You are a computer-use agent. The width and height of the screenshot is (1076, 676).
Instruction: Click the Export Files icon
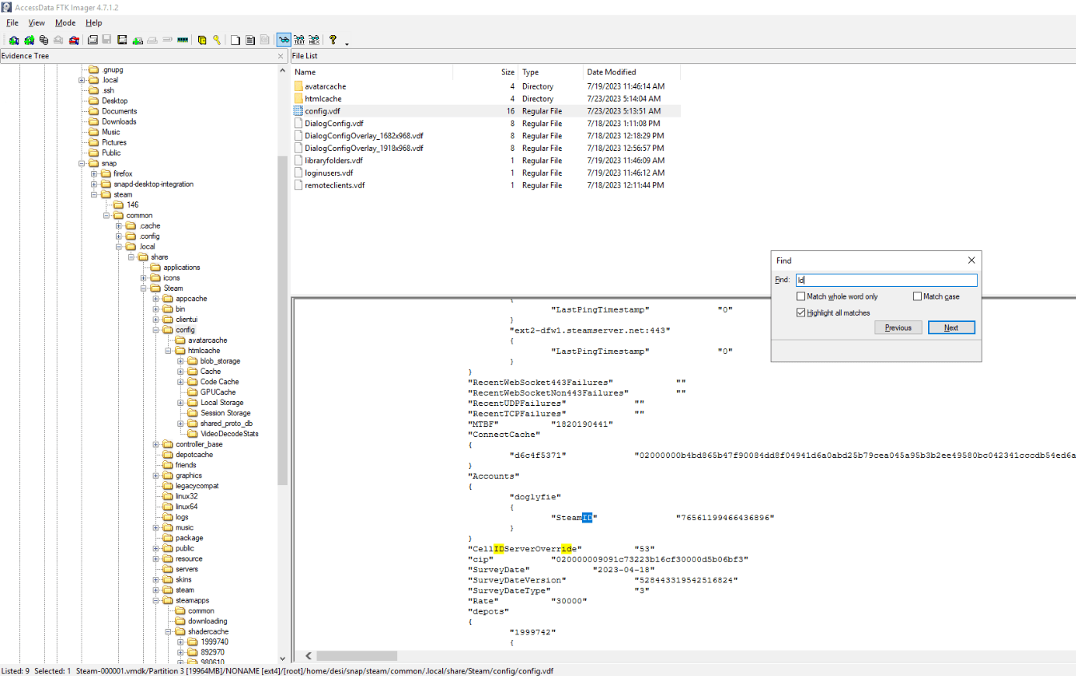235,40
